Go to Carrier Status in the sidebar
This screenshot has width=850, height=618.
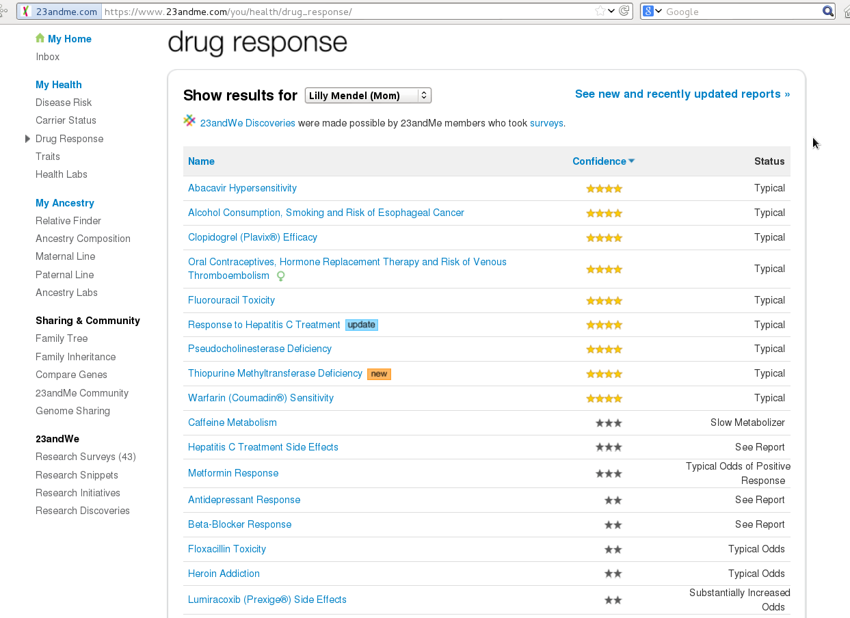[x=66, y=120]
